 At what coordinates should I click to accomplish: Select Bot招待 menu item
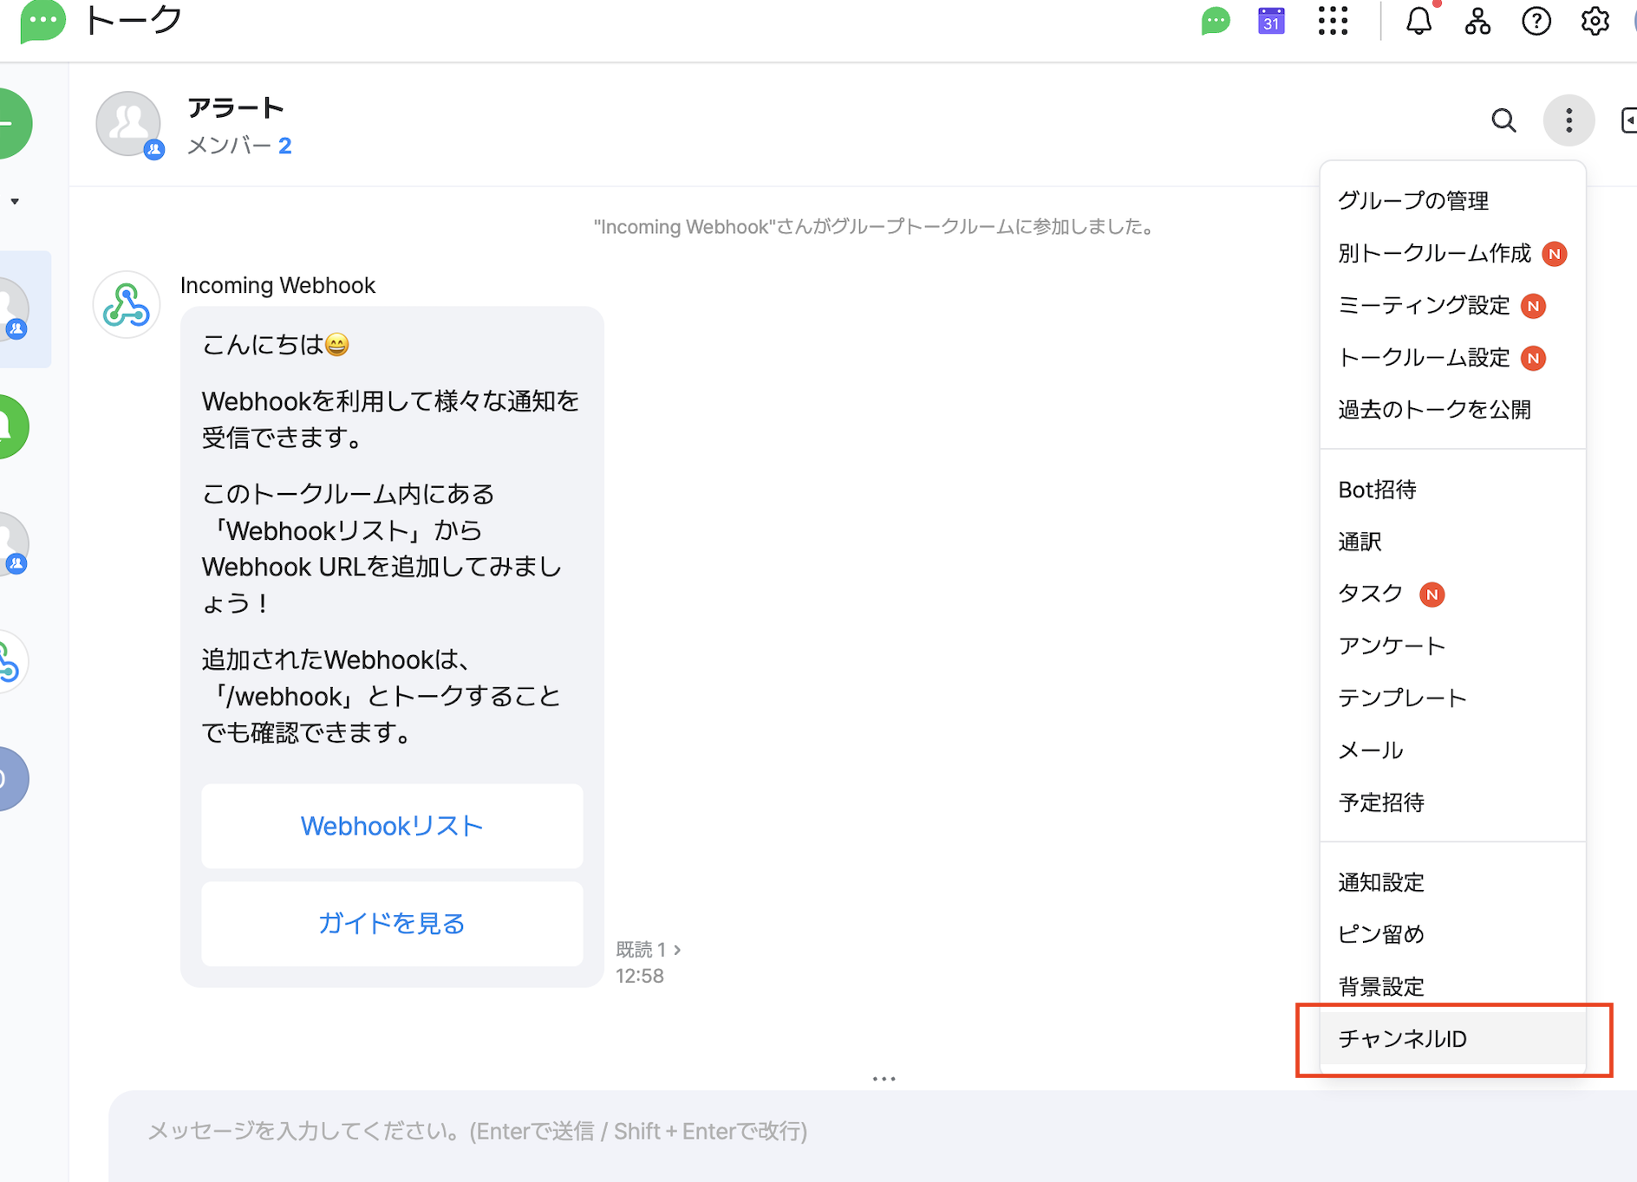click(x=1452, y=490)
